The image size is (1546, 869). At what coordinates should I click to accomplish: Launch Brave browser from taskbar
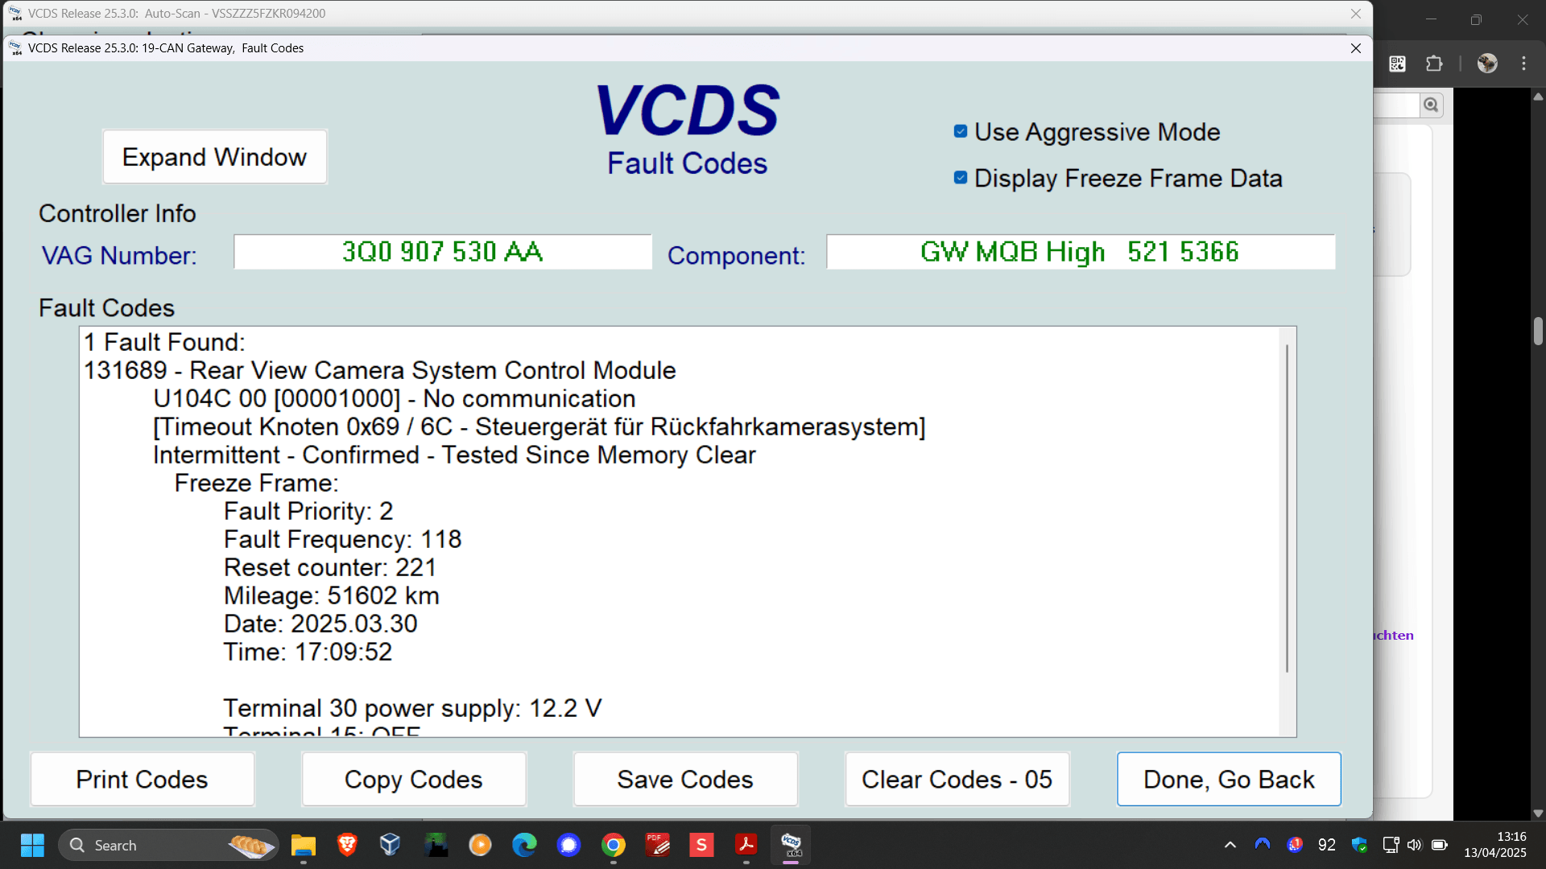347,845
